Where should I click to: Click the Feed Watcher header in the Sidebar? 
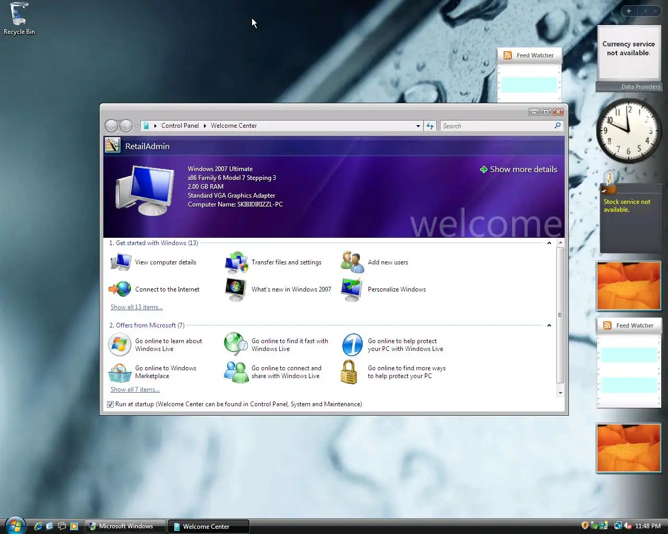629,325
